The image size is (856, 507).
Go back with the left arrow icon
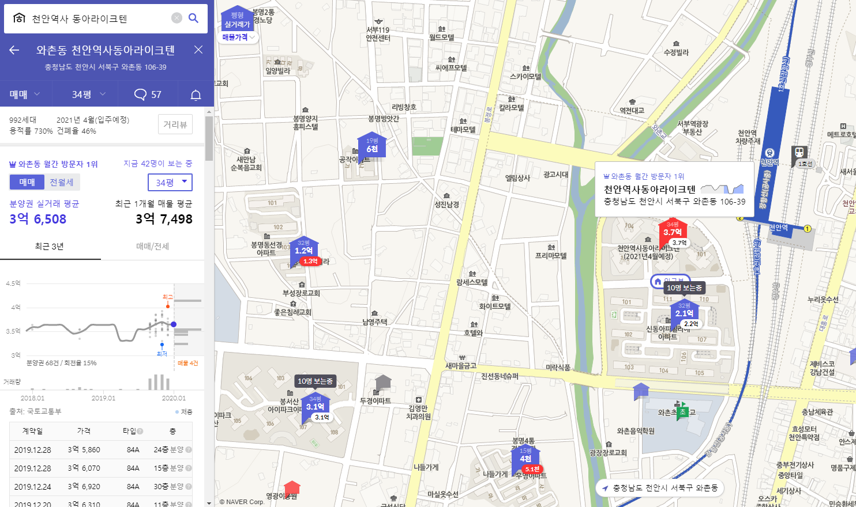(14, 50)
